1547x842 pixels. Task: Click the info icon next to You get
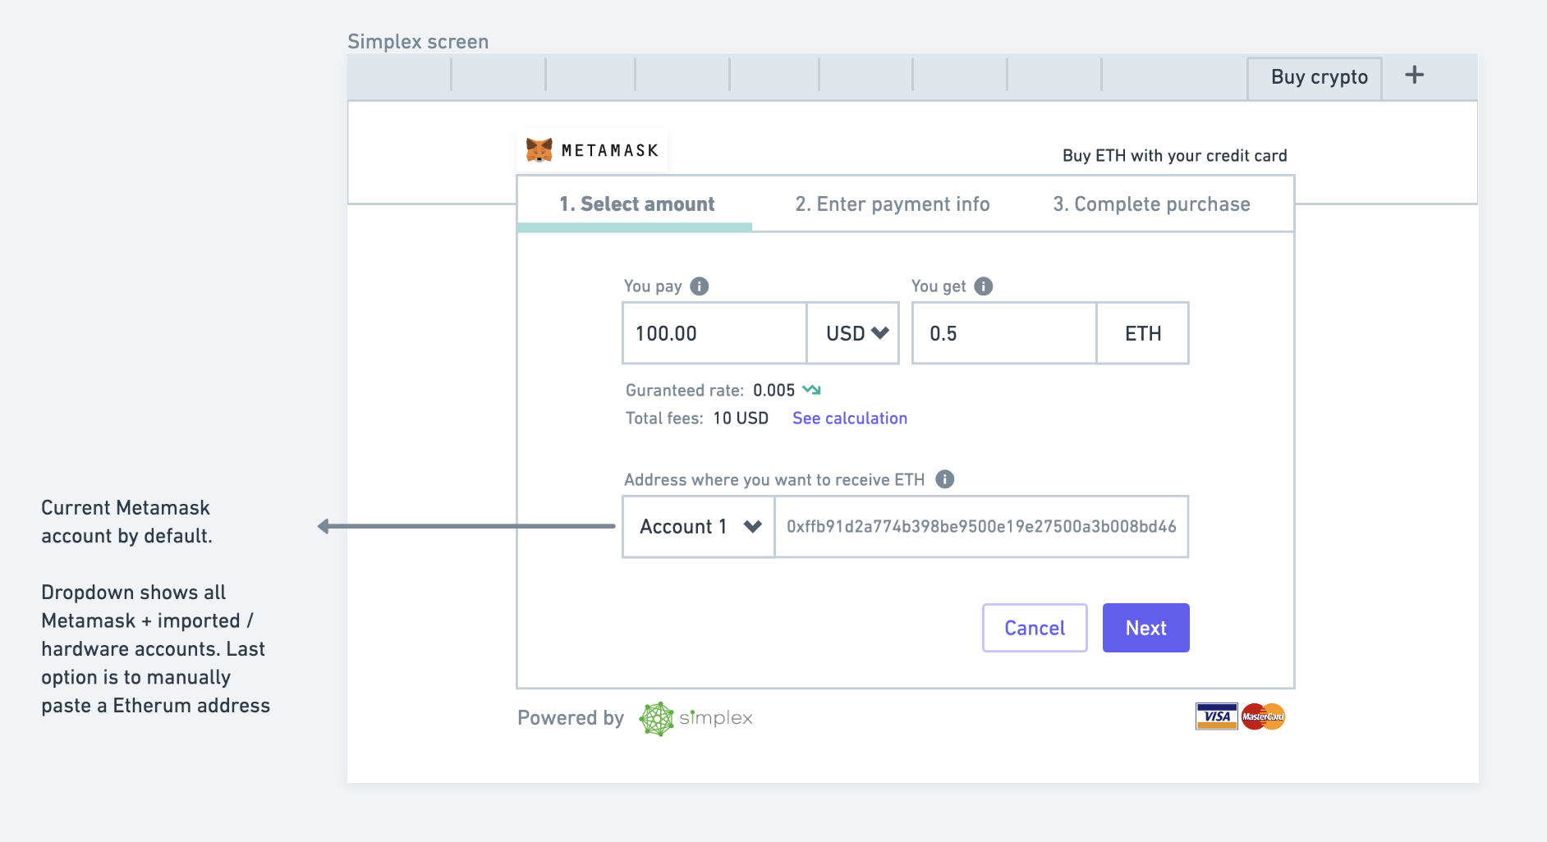coord(983,286)
